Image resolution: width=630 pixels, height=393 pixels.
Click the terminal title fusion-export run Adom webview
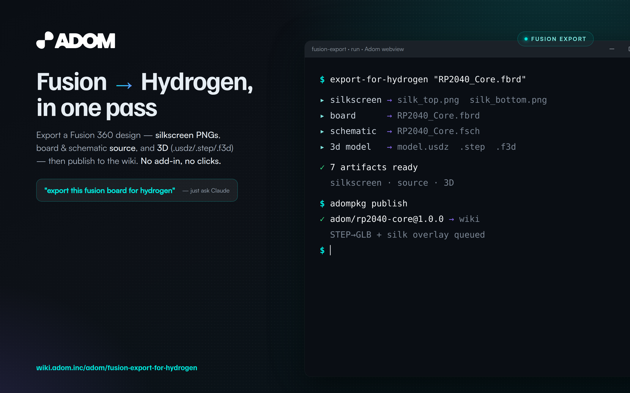pyautogui.click(x=358, y=49)
